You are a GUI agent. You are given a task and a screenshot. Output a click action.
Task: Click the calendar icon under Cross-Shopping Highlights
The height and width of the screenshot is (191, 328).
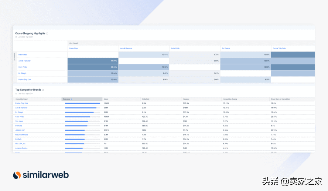tap(16, 37)
